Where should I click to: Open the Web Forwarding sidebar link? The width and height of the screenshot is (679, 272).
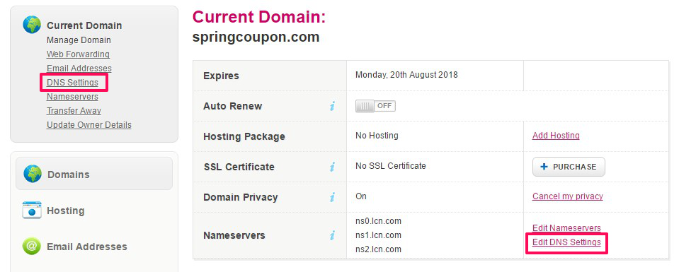(x=78, y=54)
